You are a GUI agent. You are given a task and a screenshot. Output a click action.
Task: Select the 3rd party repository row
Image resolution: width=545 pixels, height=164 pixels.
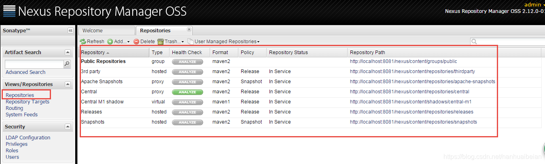pyautogui.click(x=310, y=72)
